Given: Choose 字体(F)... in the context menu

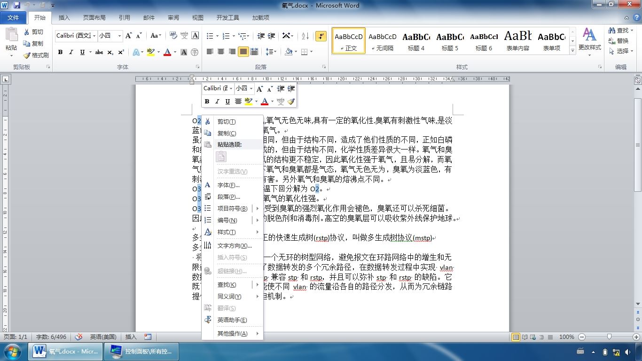Looking at the screenshot, I should 232,185.
